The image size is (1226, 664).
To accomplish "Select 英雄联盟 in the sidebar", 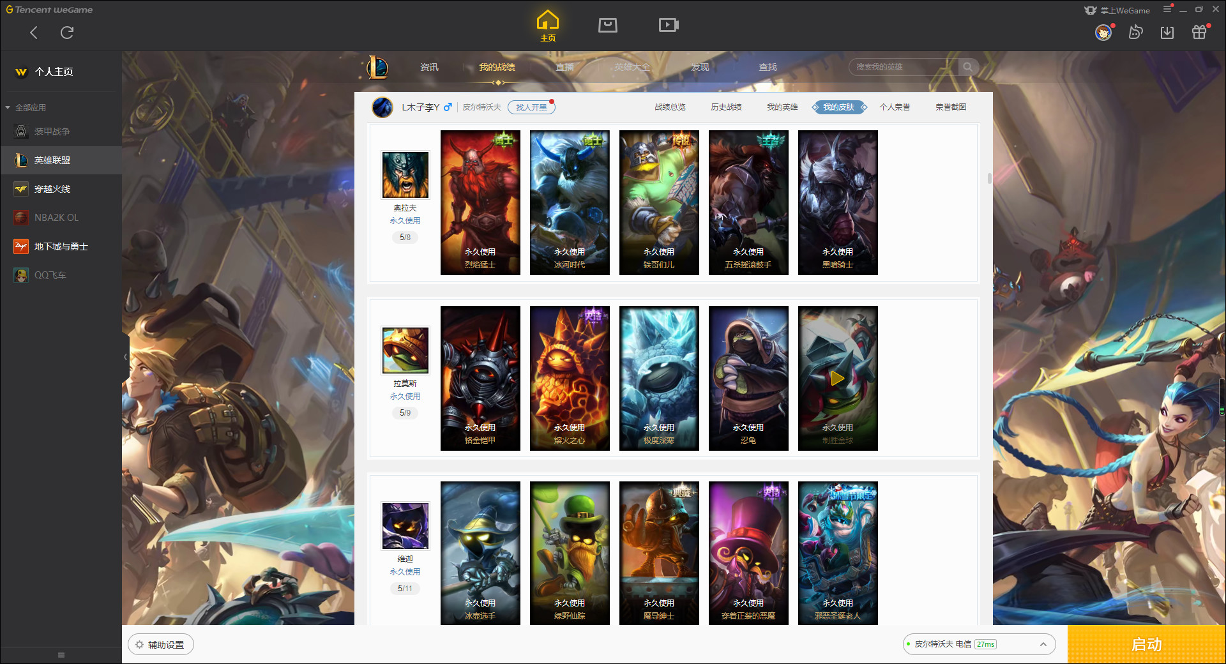I will (61, 160).
